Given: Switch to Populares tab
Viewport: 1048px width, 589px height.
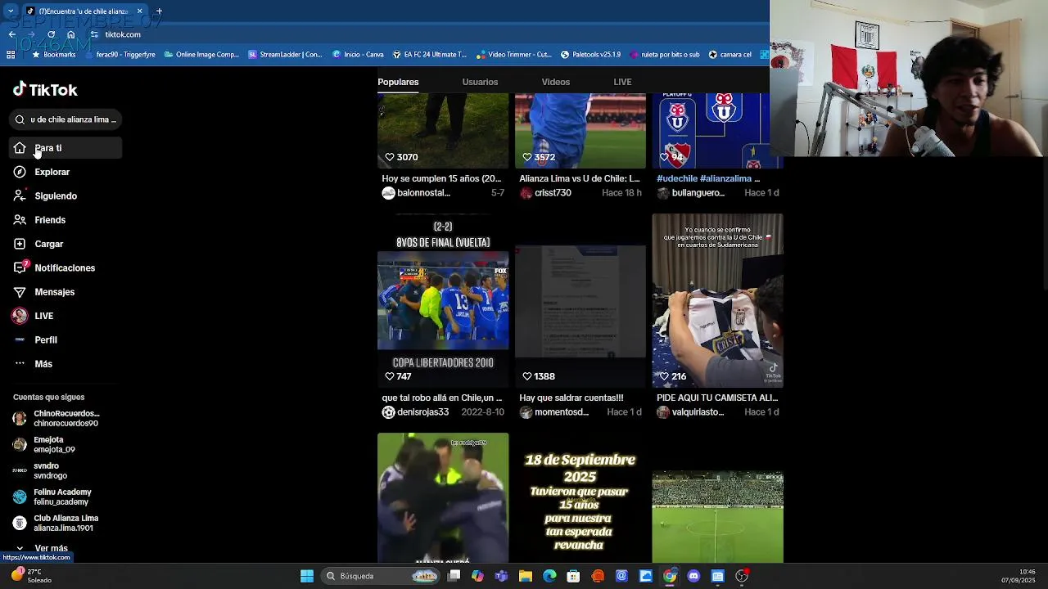Looking at the screenshot, I should click(x=398, y=82).
